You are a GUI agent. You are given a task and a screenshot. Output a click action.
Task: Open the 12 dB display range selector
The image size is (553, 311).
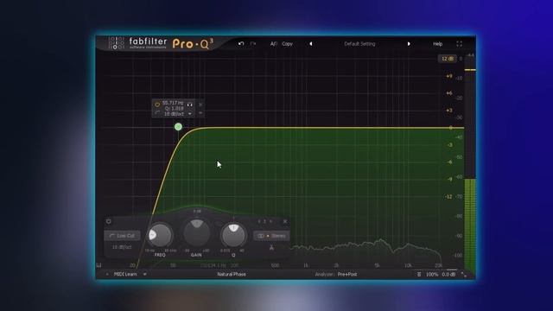tap(447, 59)
